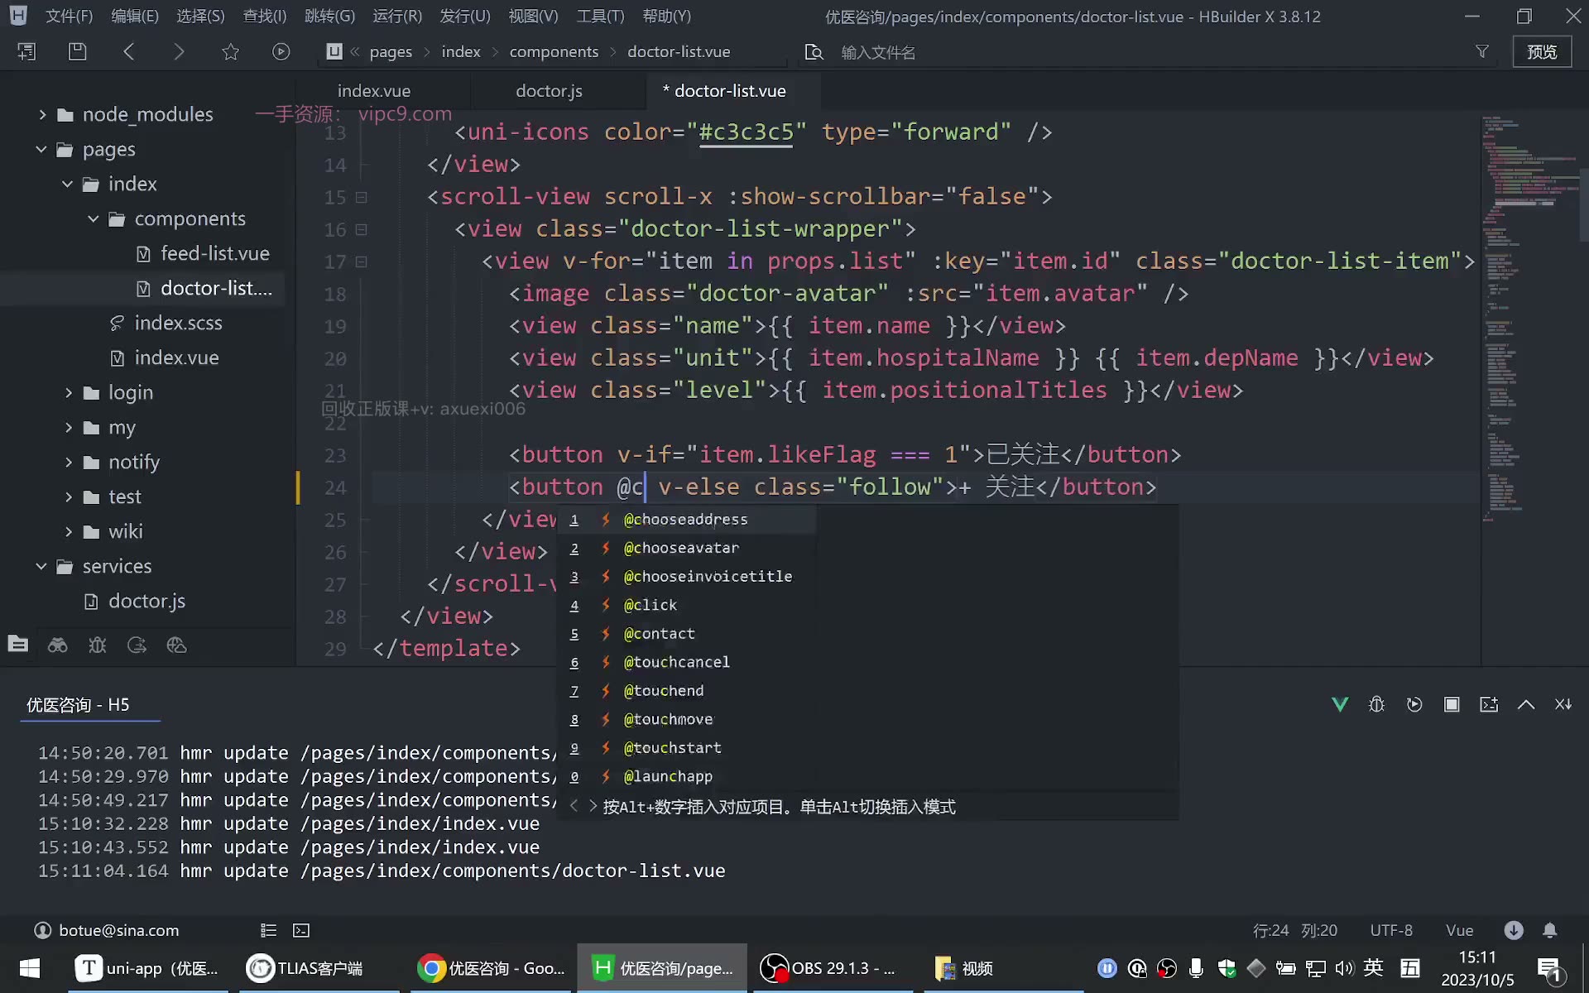Open the project explorer panel icon

[x=17, y=645]
